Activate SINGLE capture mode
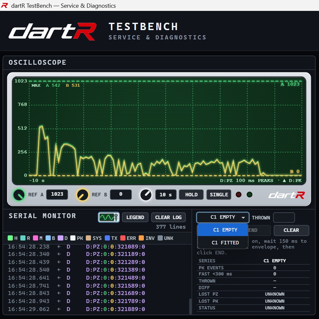 [219, 195]
